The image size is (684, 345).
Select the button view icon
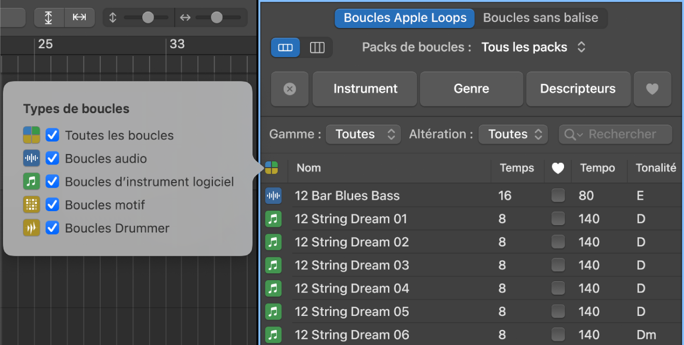click(x=285, y=48)
